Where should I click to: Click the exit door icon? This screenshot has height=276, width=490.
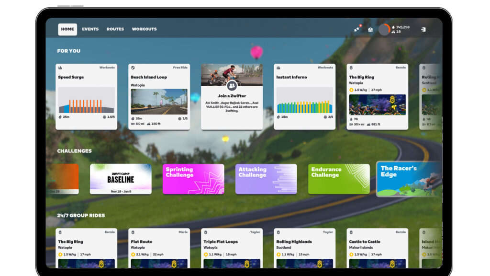[423, 29]
